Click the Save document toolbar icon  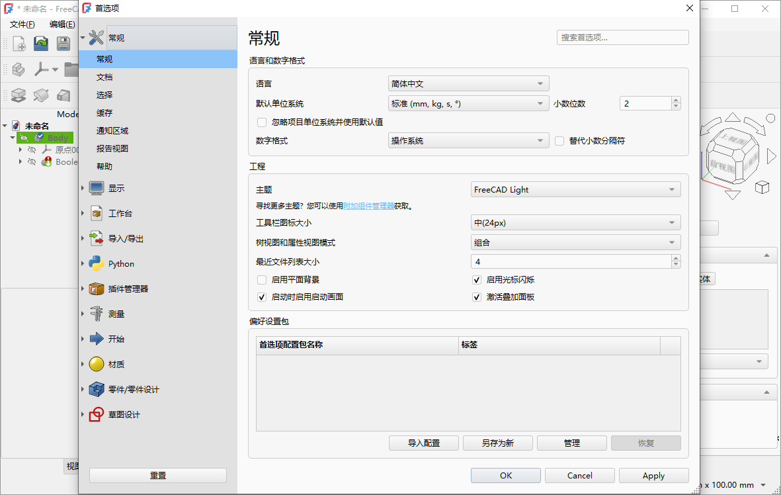(63, 43)
